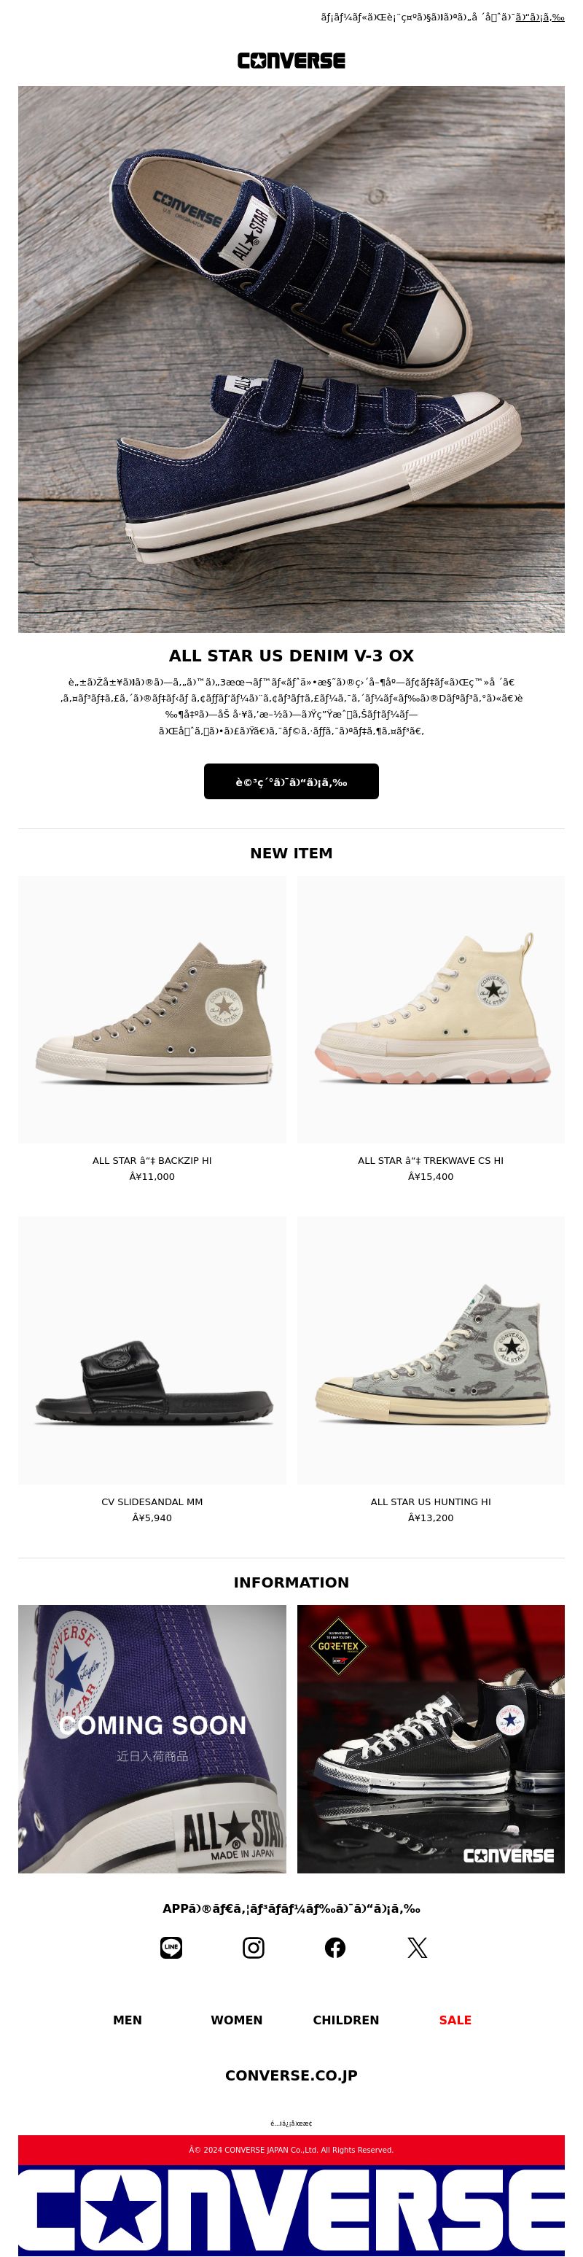Click the large Converse footer banner logo
The image size is (583, 2257).
[x=291, y=2210]
